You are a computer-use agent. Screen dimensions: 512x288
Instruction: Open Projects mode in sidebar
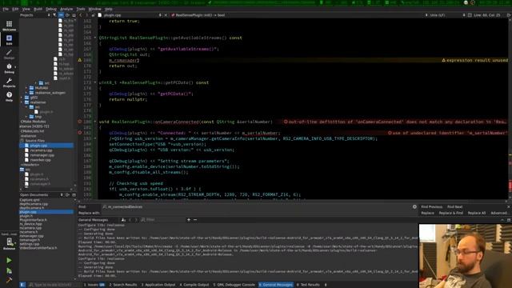point(9,82)
